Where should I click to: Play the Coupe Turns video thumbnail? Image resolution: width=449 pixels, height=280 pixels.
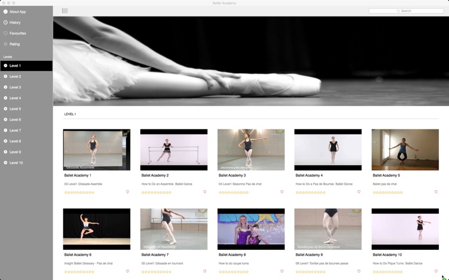[x=251, y=229]
